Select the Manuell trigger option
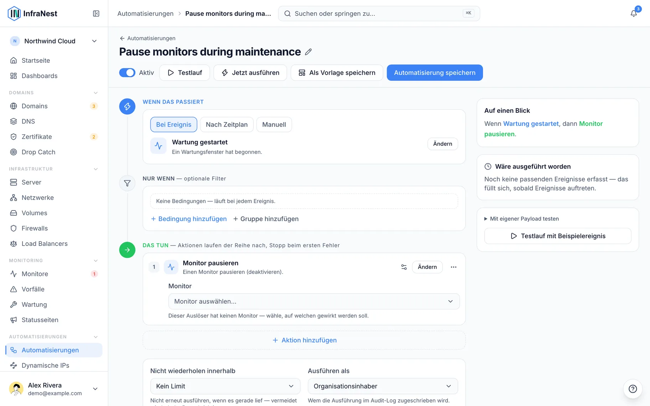 click(274, 124)
